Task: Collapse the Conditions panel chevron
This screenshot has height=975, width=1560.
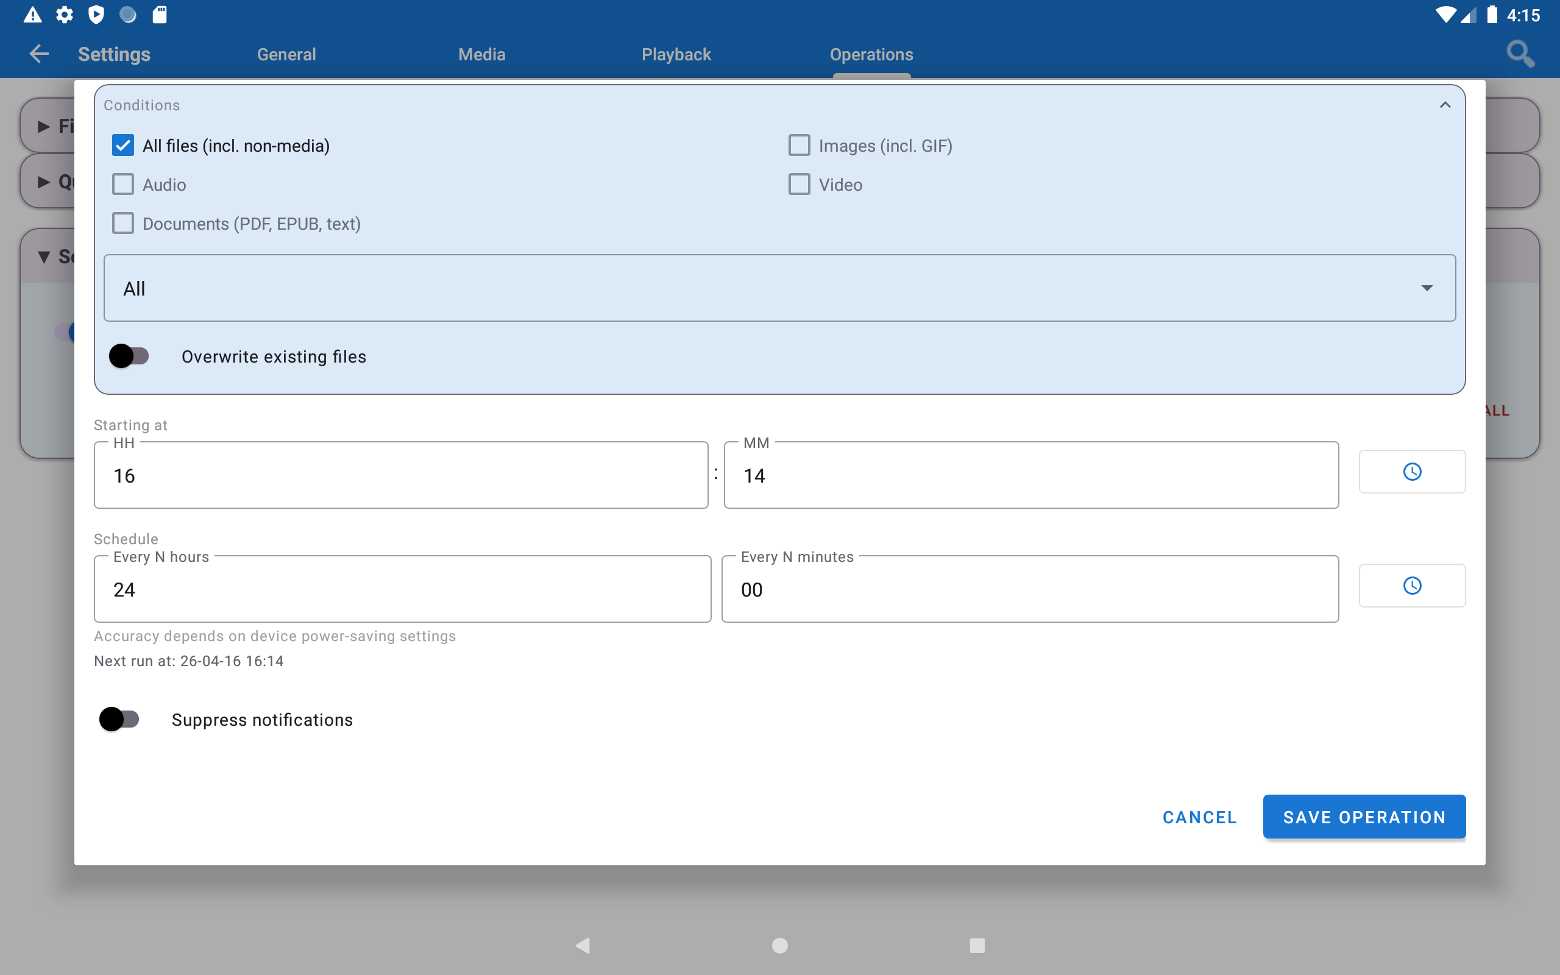Action: 1445,105
